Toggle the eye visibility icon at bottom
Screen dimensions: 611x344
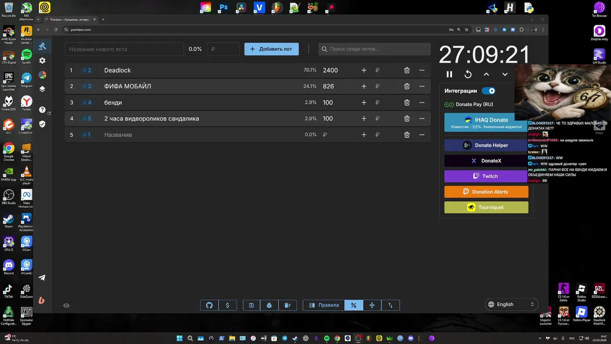66,305
